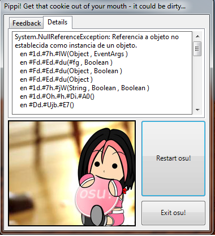215x236 pixels.
Task: Click the Exit osu! button
Action: coord(173,213)
